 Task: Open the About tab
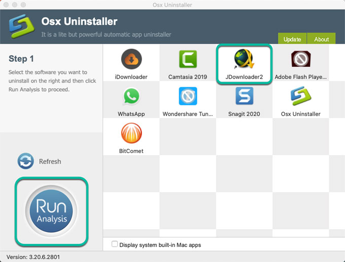pos(321,39)
